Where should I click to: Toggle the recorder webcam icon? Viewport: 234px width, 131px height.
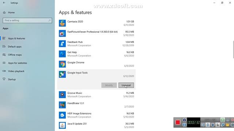coord(213,125)
